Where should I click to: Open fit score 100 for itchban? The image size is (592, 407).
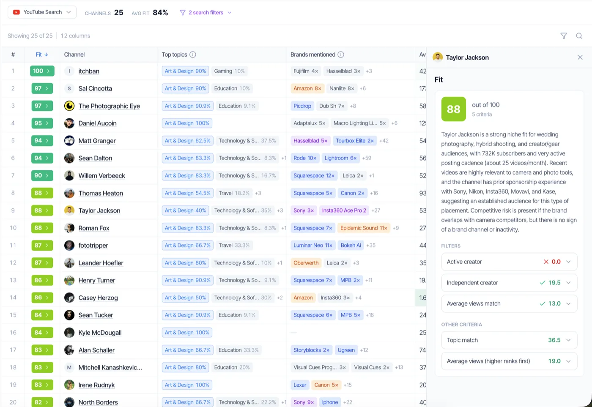tap(42, 71)
